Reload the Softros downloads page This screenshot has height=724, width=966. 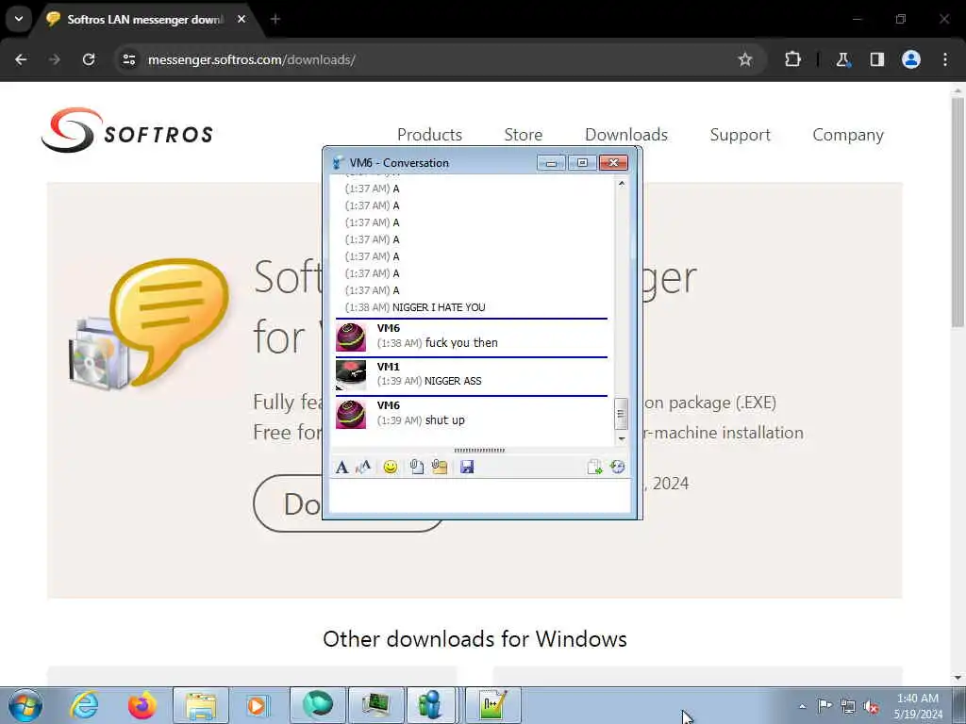[89, 59]
